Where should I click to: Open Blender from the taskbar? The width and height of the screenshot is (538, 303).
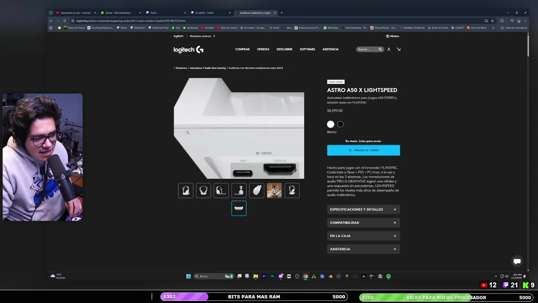[330, 276]
